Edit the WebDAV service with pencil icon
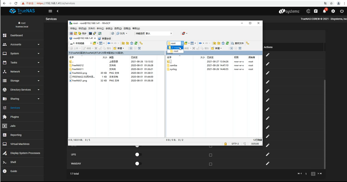The width and height of the screenshot is (347, 182). coord(268,163)
